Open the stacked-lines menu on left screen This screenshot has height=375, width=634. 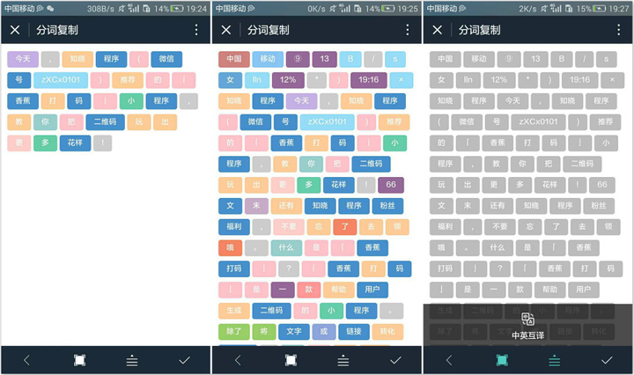pyautogui.click(x=132, y=360)
